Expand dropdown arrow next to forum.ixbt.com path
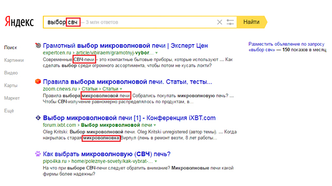This screenshot has height=186, width=332. [155, 125]
